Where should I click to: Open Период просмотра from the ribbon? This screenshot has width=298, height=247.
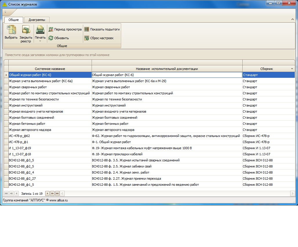65,29
